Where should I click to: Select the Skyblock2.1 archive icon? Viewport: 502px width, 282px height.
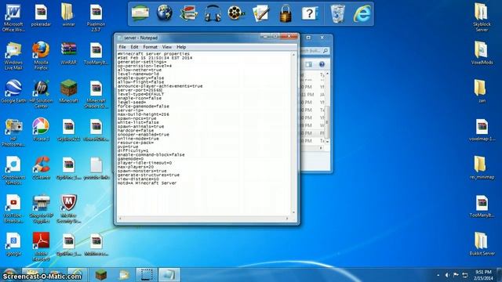(68, 130)
